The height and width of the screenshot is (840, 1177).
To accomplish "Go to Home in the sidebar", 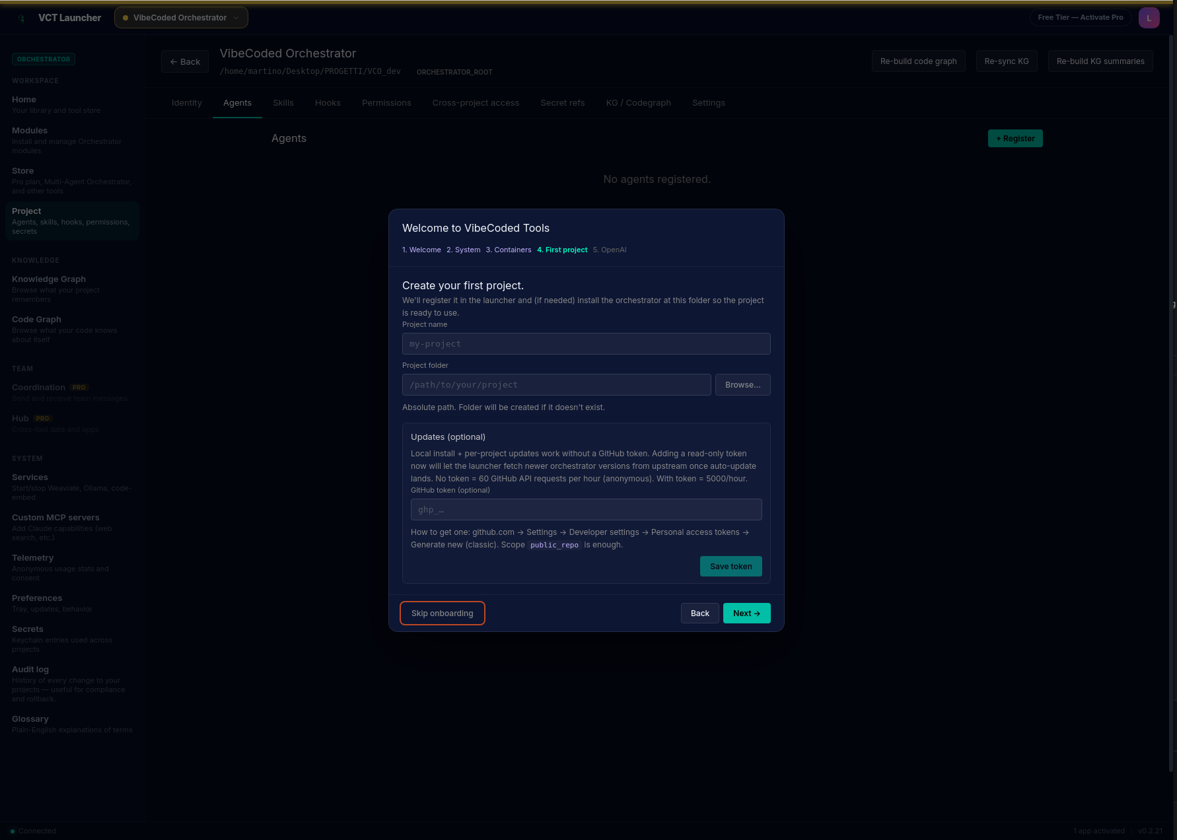I will point(72,104).
